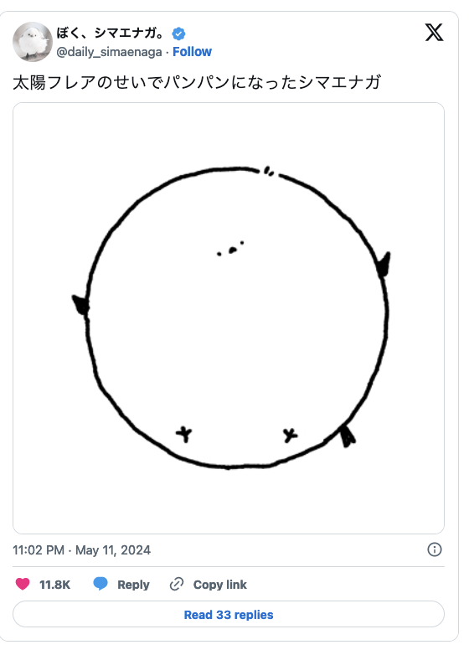Follow the daily_simaenaga account
This screenshot has height=655, width=469.
(192, 52)
